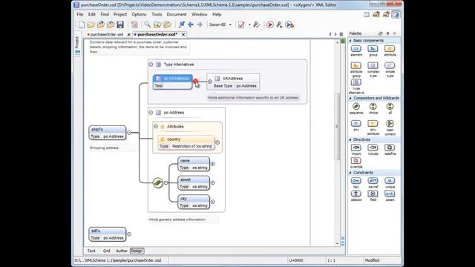The image size is (475, 267).
Task: Click the vertical scrollbar of the diagram
Action: tap(337, 127)
